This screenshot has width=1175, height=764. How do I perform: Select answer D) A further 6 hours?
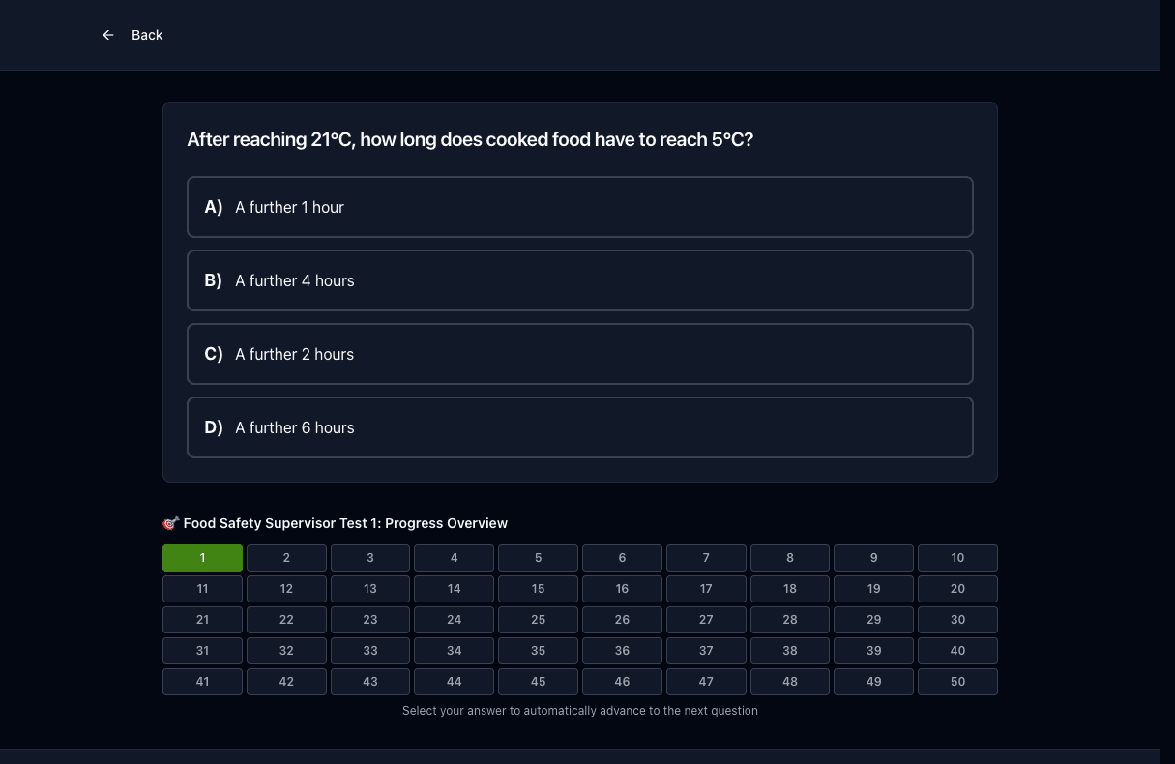[580, 427]
